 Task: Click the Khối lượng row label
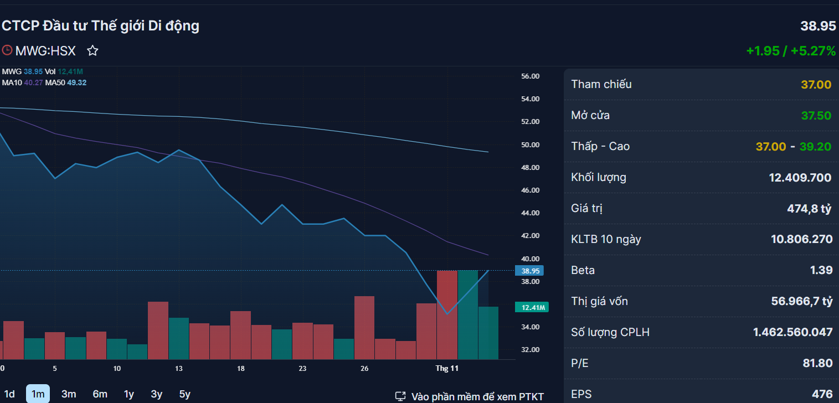tap(599, 178)
